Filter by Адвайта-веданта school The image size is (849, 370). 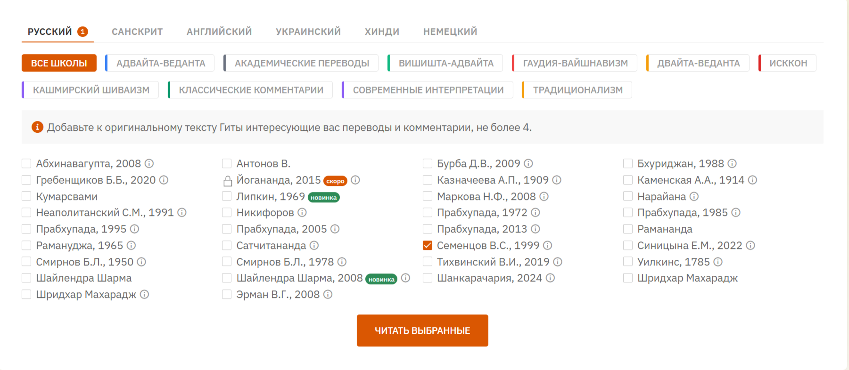point(160,63)
